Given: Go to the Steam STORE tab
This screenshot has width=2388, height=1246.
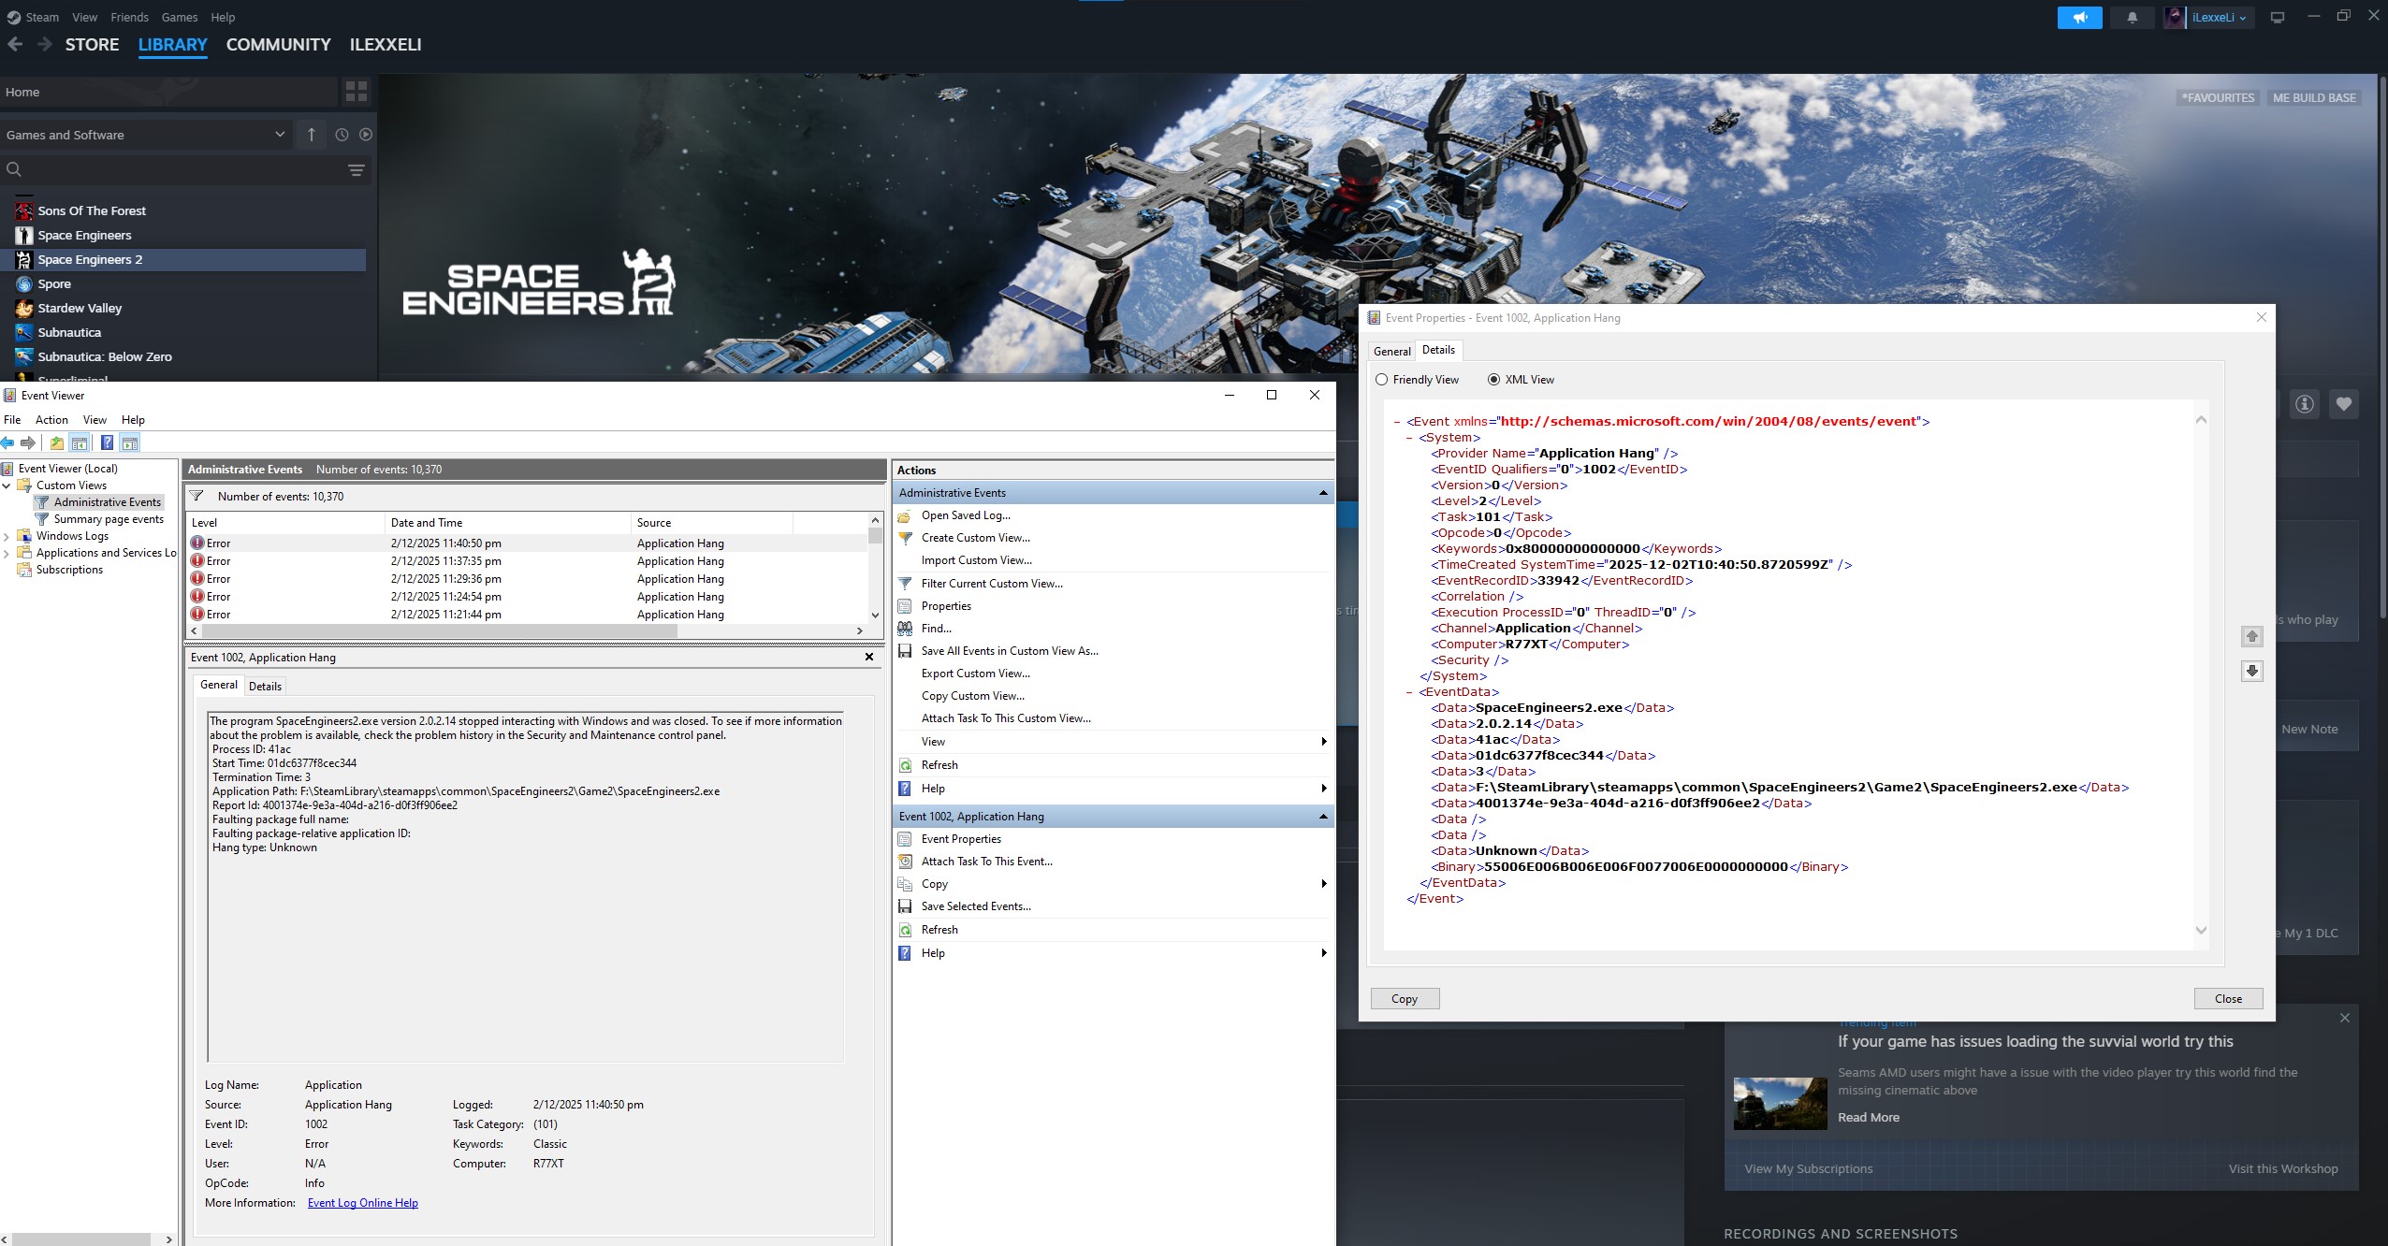Looking at the screenshot, I should coord(92,44).
